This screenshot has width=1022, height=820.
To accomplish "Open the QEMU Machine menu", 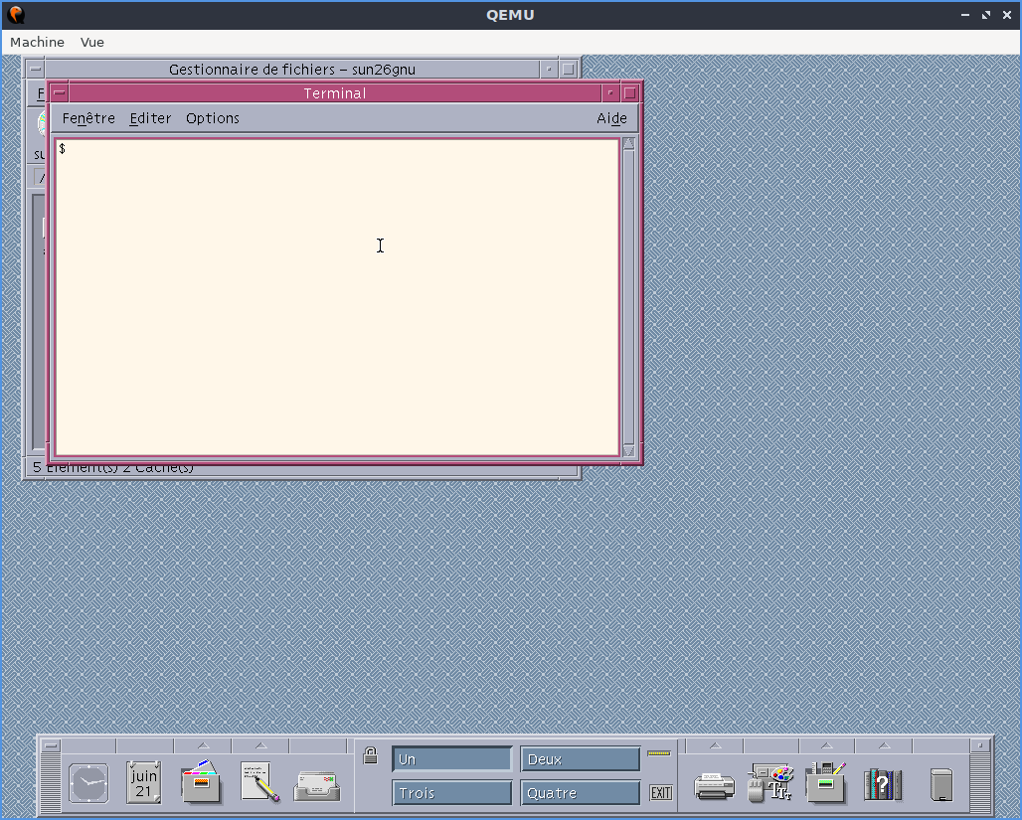I will (x=37, y=43).
